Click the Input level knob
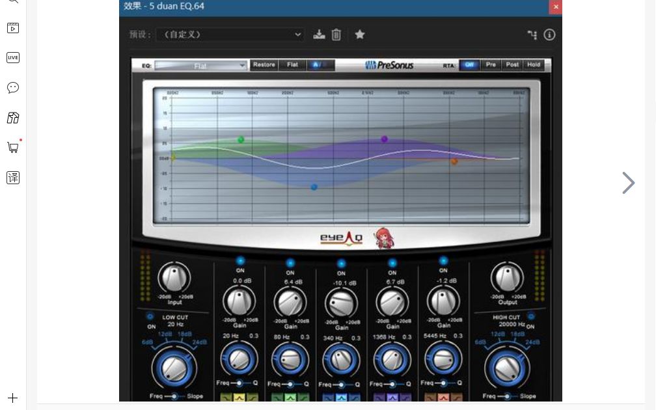The image size is (656, 410). (x=174, y=277)
